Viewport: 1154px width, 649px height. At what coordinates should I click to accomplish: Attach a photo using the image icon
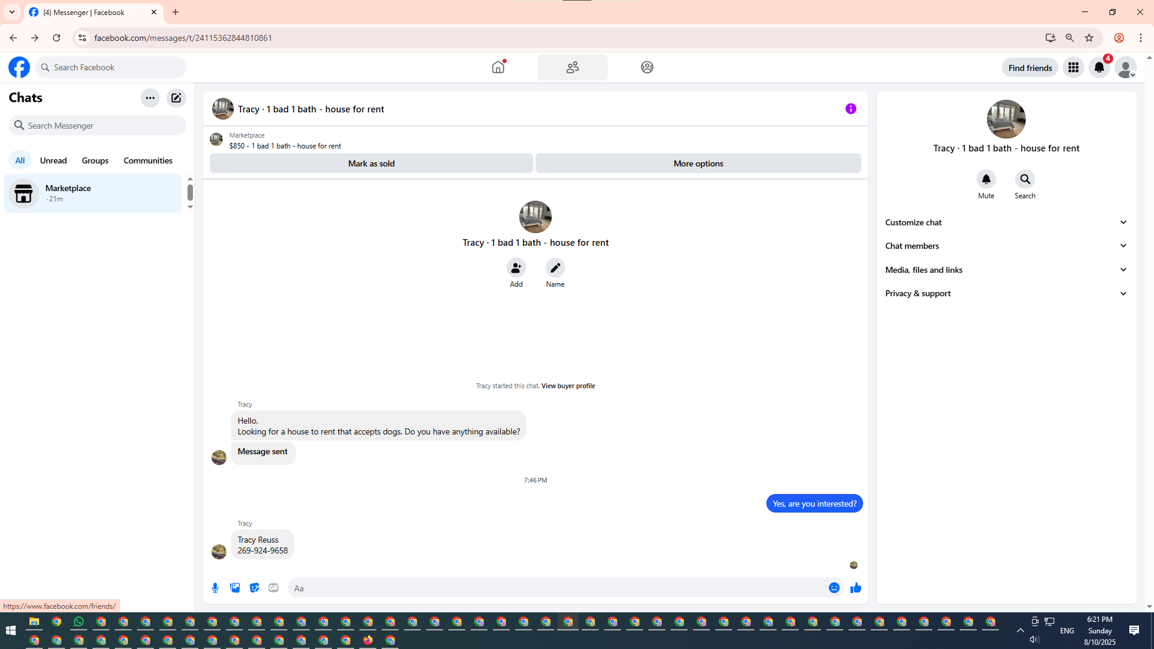coord(235,588)
